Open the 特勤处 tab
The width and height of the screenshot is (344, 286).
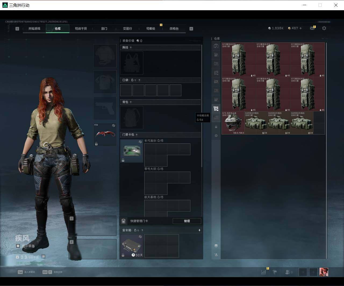click(x=151, y=29)
